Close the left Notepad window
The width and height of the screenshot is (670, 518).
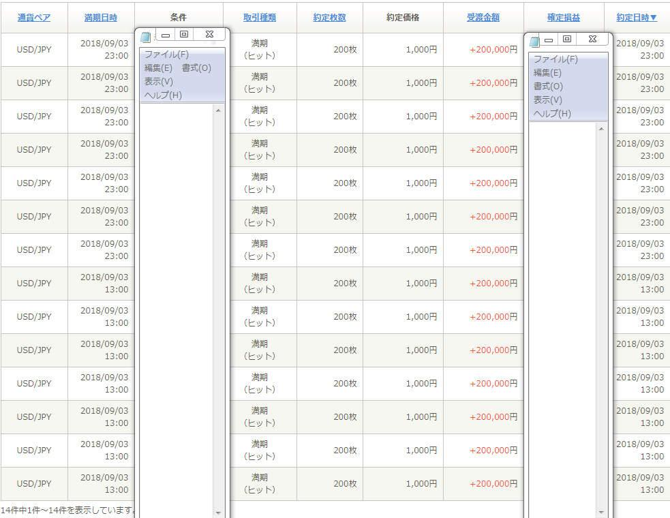(209, 34)
